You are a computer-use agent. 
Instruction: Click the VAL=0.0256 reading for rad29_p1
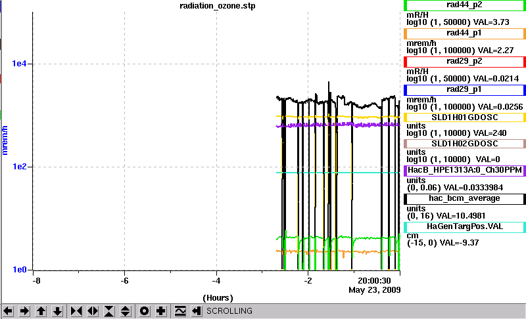pyautogui.click(x=500, y=107)
